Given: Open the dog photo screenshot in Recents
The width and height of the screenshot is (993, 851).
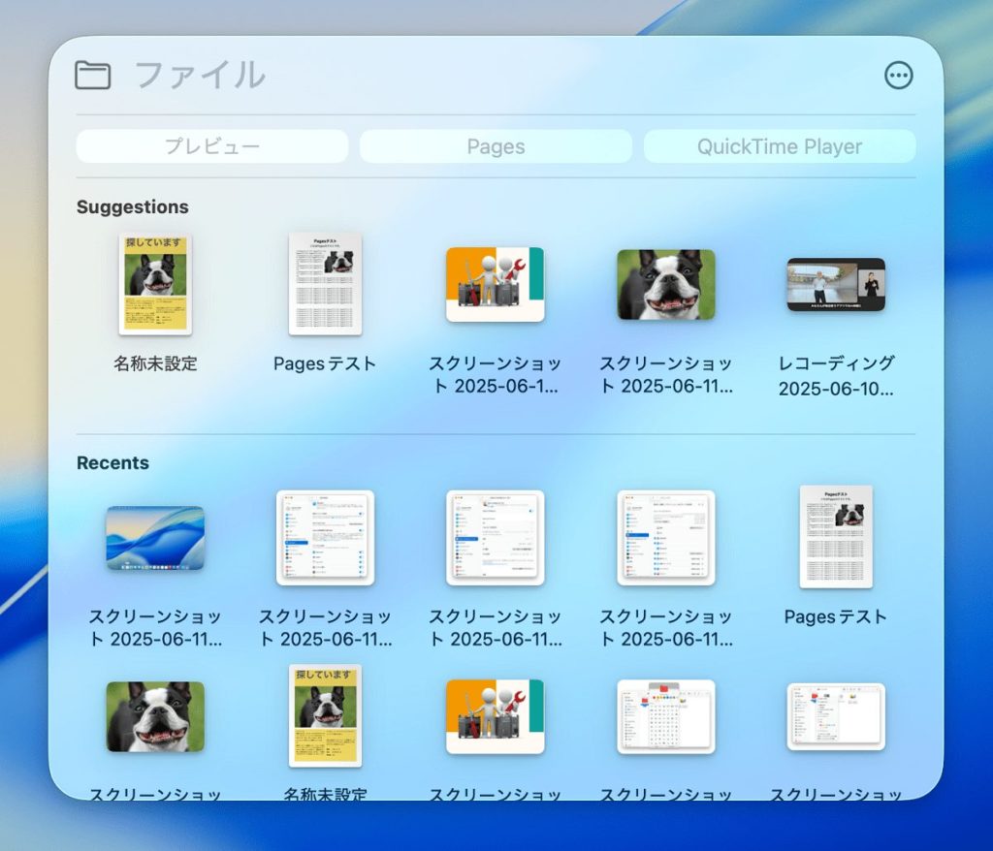Looking at the screenshot, I should [x=155, y=717].
